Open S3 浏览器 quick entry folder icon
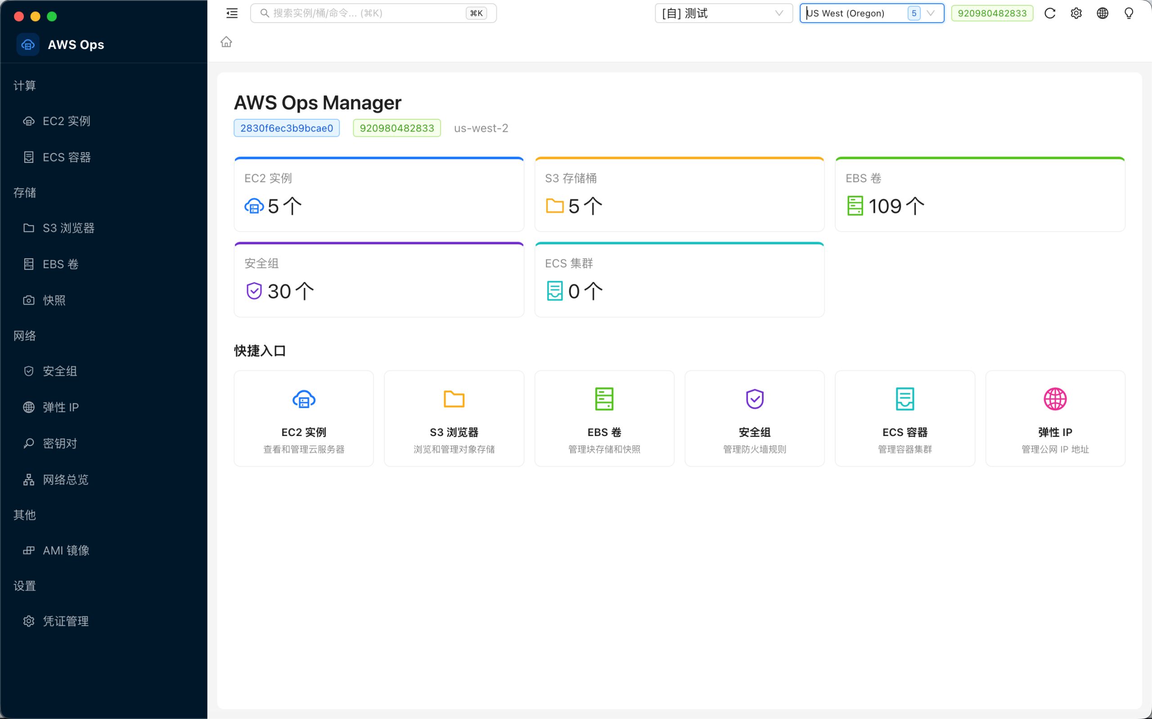 click(454, 400)
